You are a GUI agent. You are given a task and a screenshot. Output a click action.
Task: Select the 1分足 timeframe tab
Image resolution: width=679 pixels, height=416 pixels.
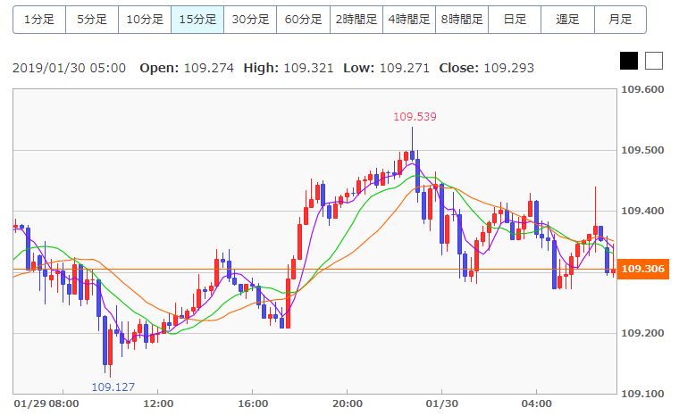(x=38, y=19)
